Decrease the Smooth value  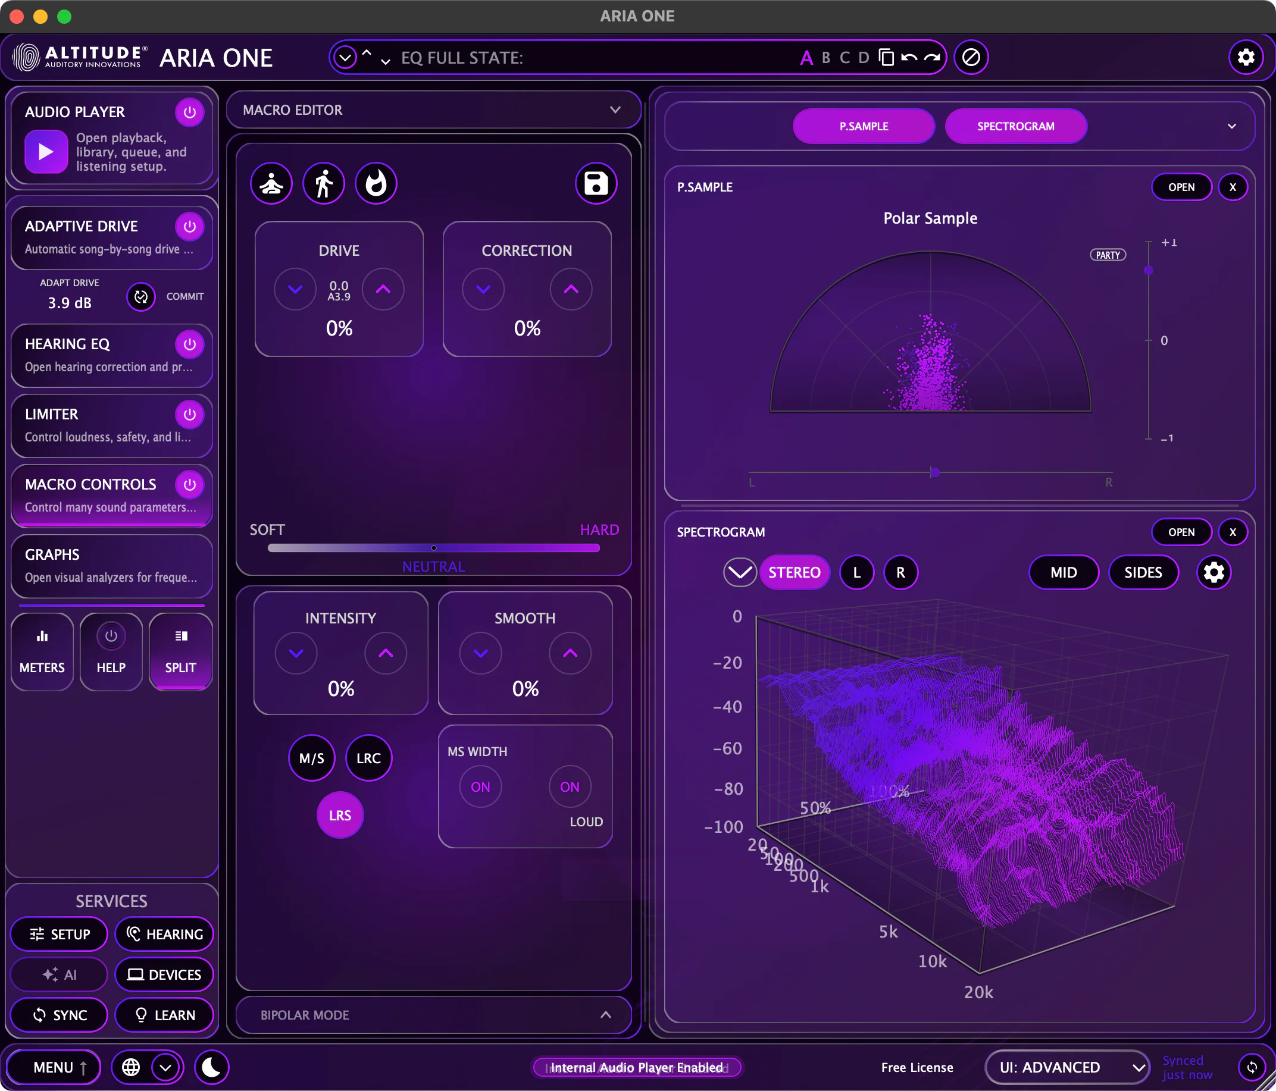click(x=480, y=653)
